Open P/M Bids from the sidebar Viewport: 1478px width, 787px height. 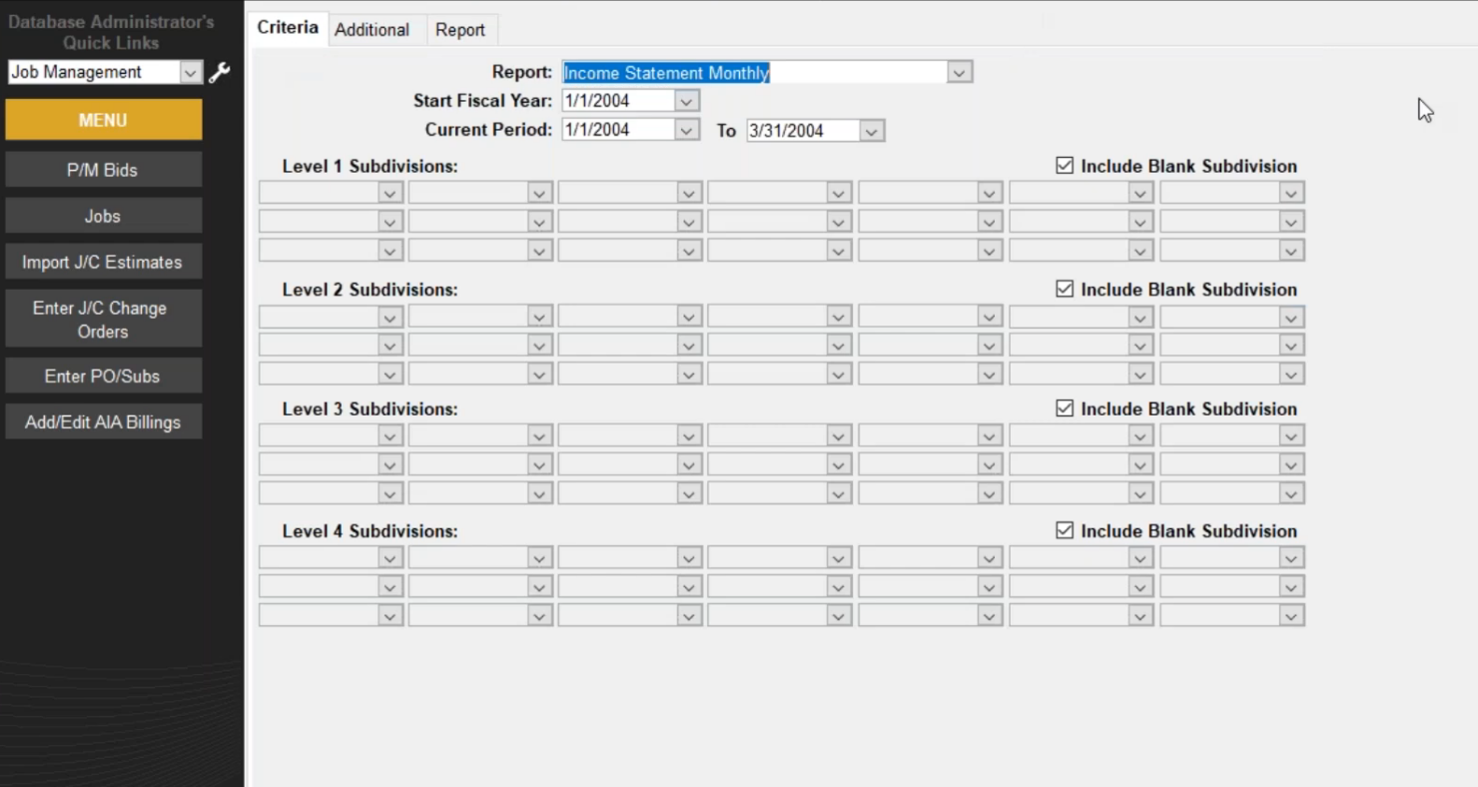(103, 169)
